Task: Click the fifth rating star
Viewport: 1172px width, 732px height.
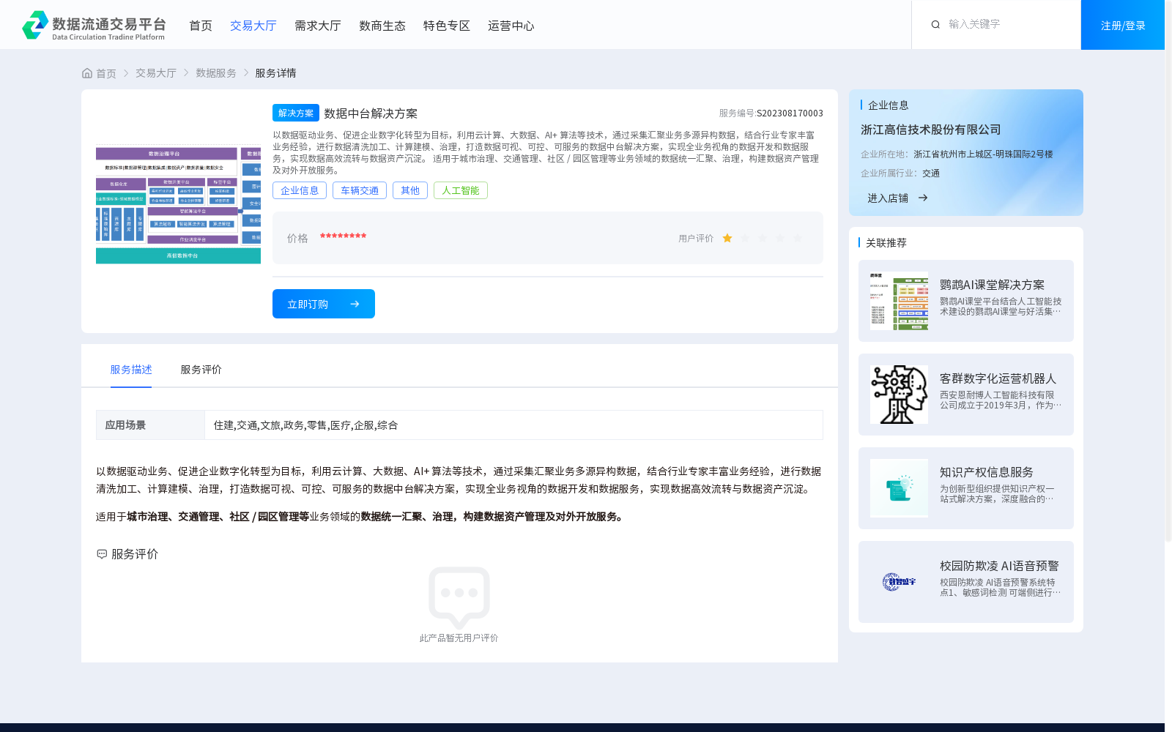Action: pos(798,238)
